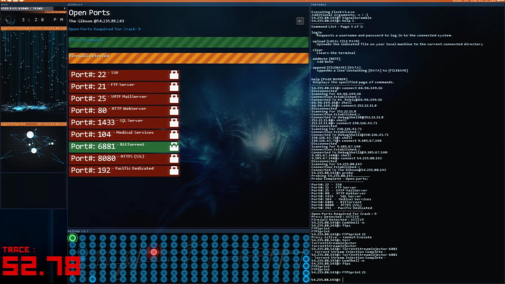This screenshot has width=505, height=284.
Task: Click the lock icon on SMTP MailServer port 25
Action: coord(174,99)
